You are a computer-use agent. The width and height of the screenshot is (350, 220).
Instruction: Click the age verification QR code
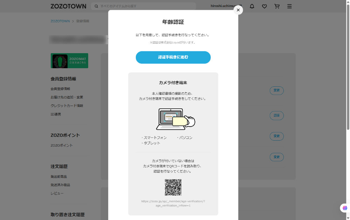click(173, 187)
